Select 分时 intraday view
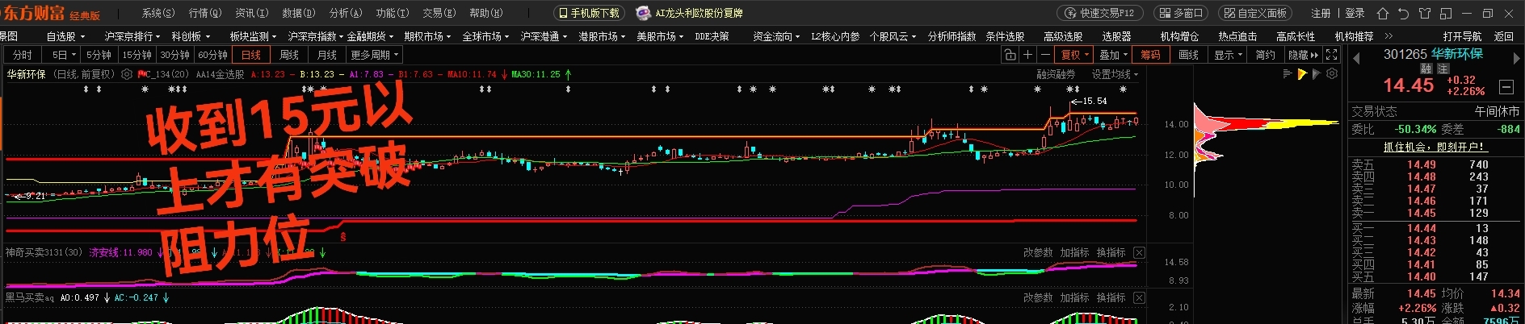Screen dimensions: 1525x324 click(x=23, y=55)
